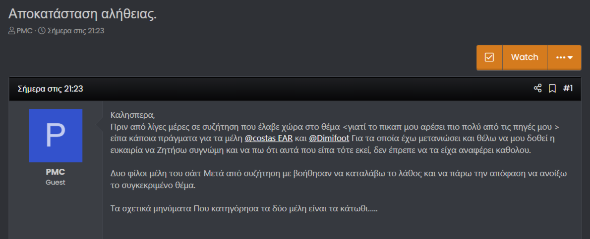
Task: Click the thread start date under the title
Action: pyautogui.click(x=75, y=31)
